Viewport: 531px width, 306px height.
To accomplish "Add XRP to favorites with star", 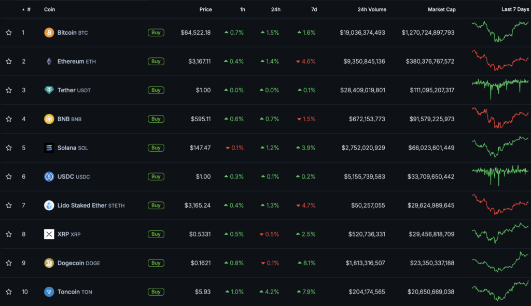I will [9, 234].
